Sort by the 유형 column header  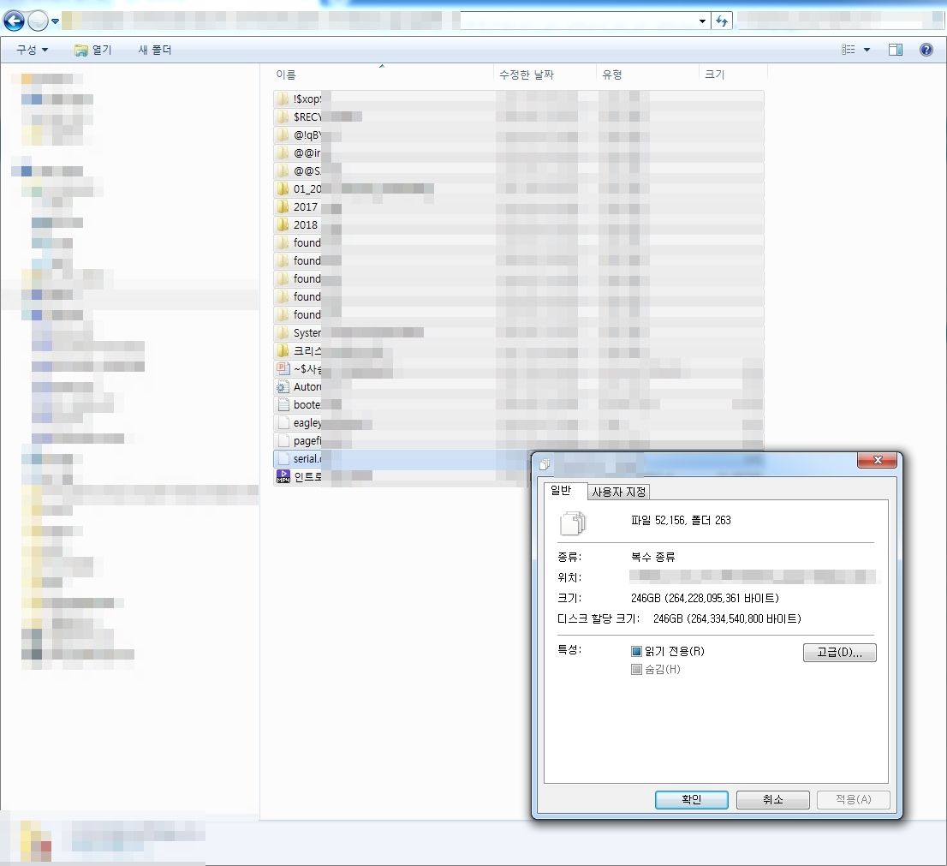pos(646,75)
